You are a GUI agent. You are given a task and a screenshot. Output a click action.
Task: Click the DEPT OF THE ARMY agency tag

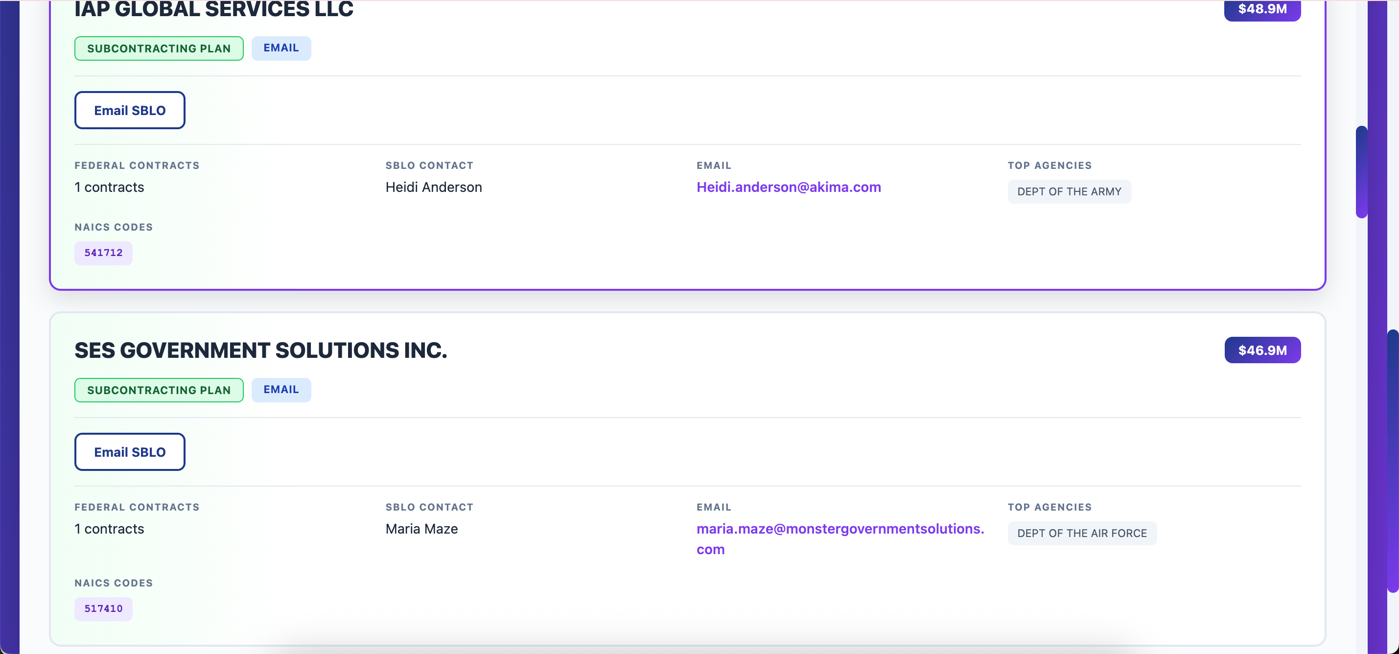tap(1069, 191)
